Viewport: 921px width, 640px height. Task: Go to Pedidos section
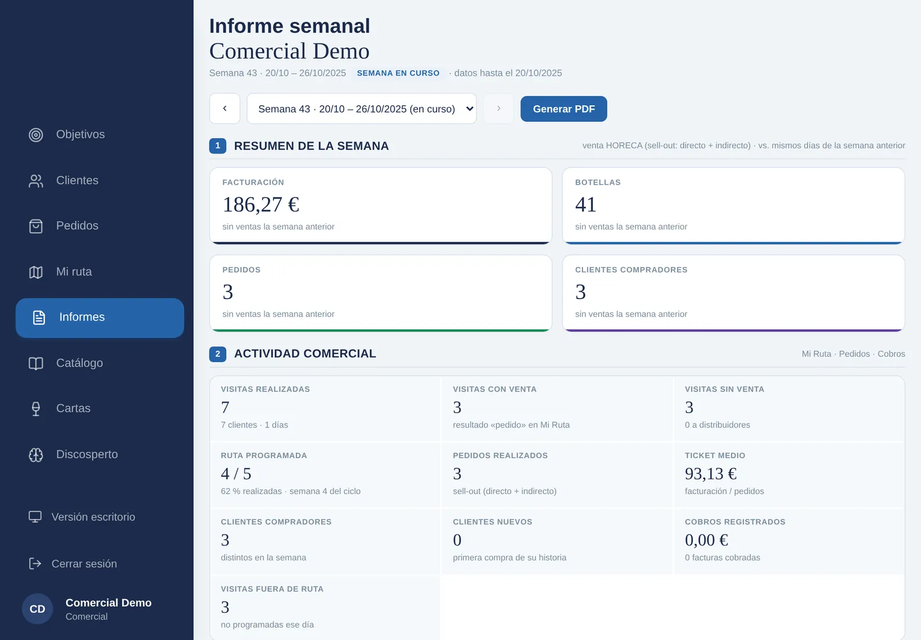[100, 226]
